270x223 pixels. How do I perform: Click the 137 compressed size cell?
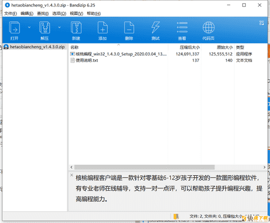pyautogui.click(x=195, y=60)
